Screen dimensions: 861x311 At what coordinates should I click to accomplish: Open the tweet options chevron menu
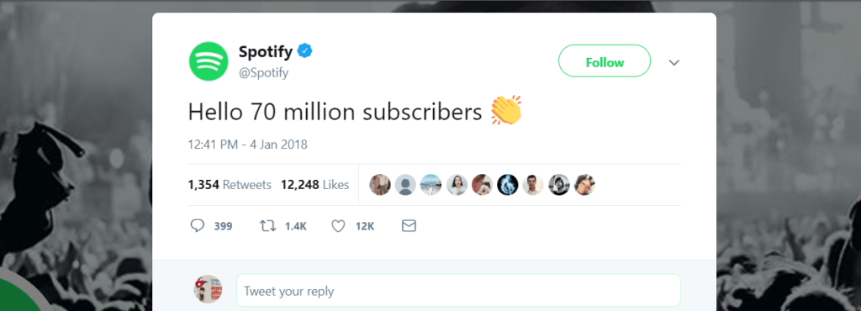pyautogui.click(x=674, y=62)
